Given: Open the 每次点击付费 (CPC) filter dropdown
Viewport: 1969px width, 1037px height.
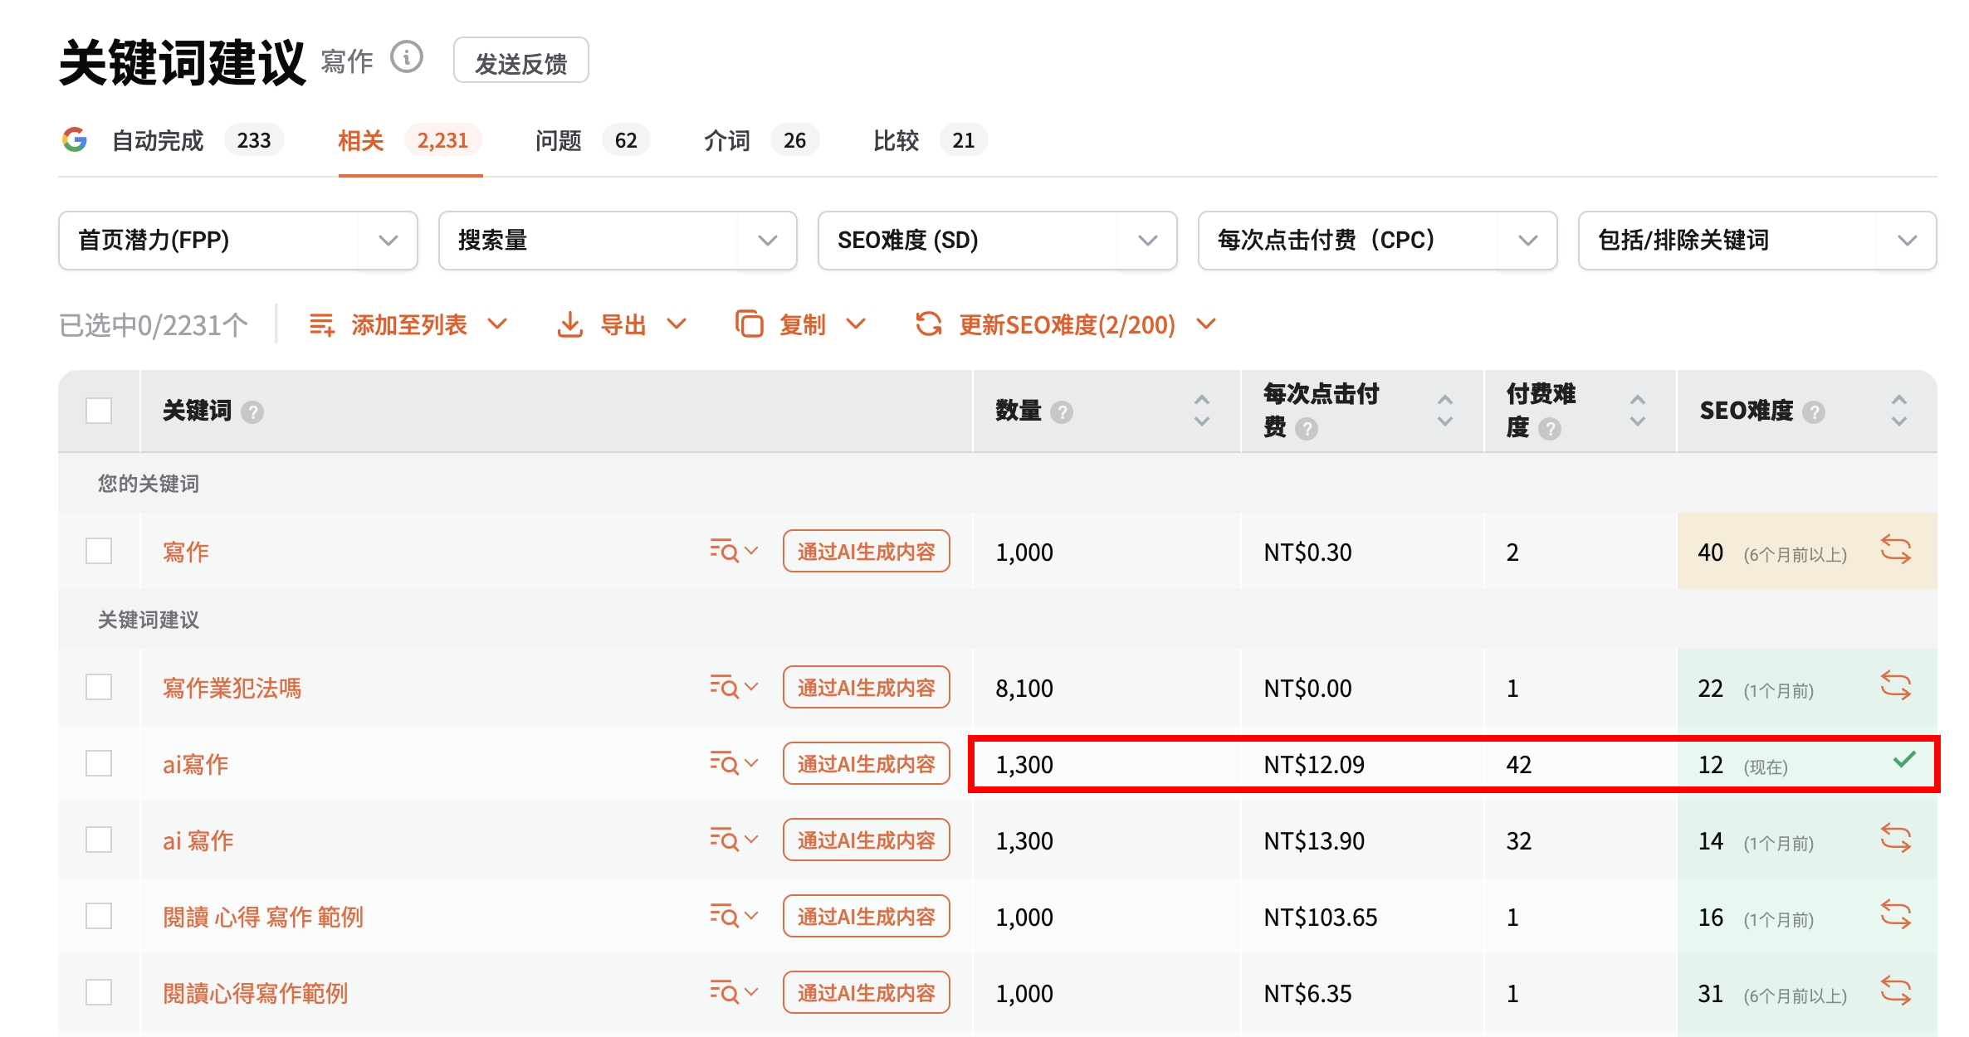Looking at the screenshot, I should click(x=1377, y=241).
